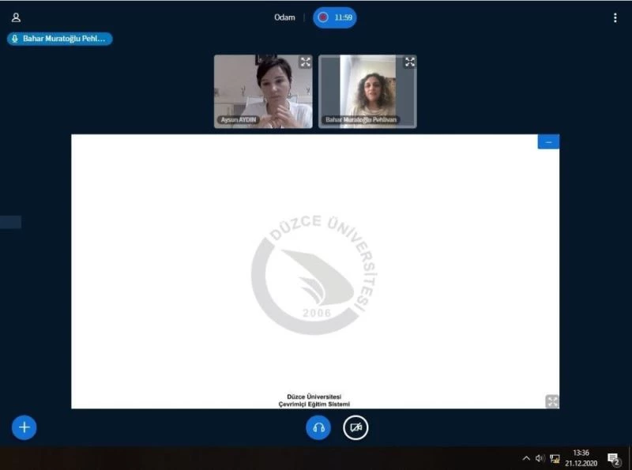Hide the presentation with the minimize button
632x470 pixels.
coord(548,142)
